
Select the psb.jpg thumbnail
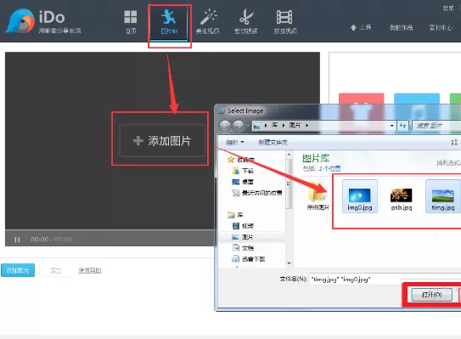point(402,200)
